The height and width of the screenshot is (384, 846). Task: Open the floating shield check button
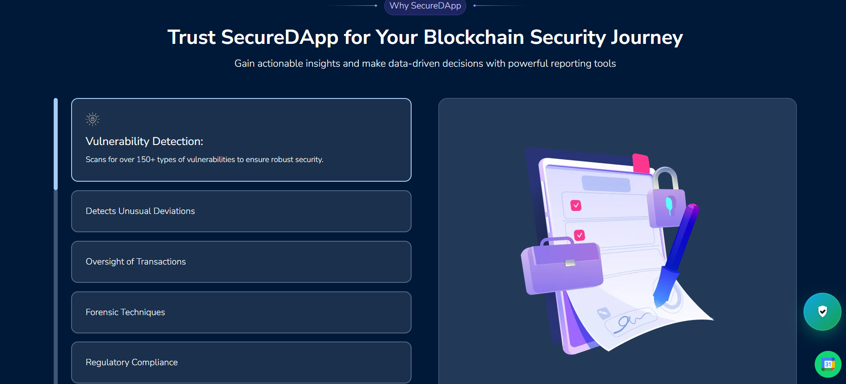coord(822,311)
